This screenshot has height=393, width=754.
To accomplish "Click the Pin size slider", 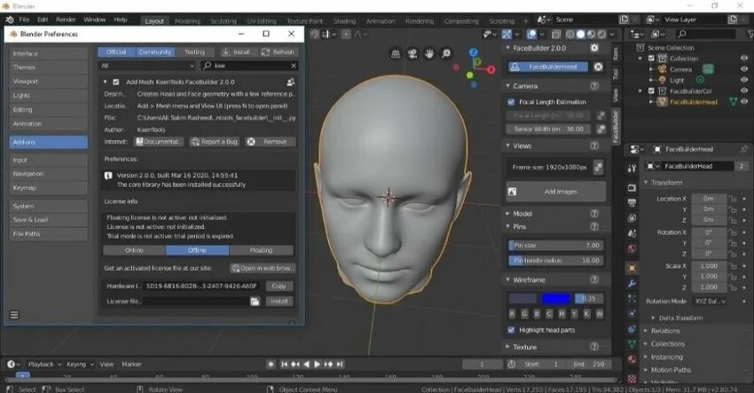I will click(x=556, y=246).
